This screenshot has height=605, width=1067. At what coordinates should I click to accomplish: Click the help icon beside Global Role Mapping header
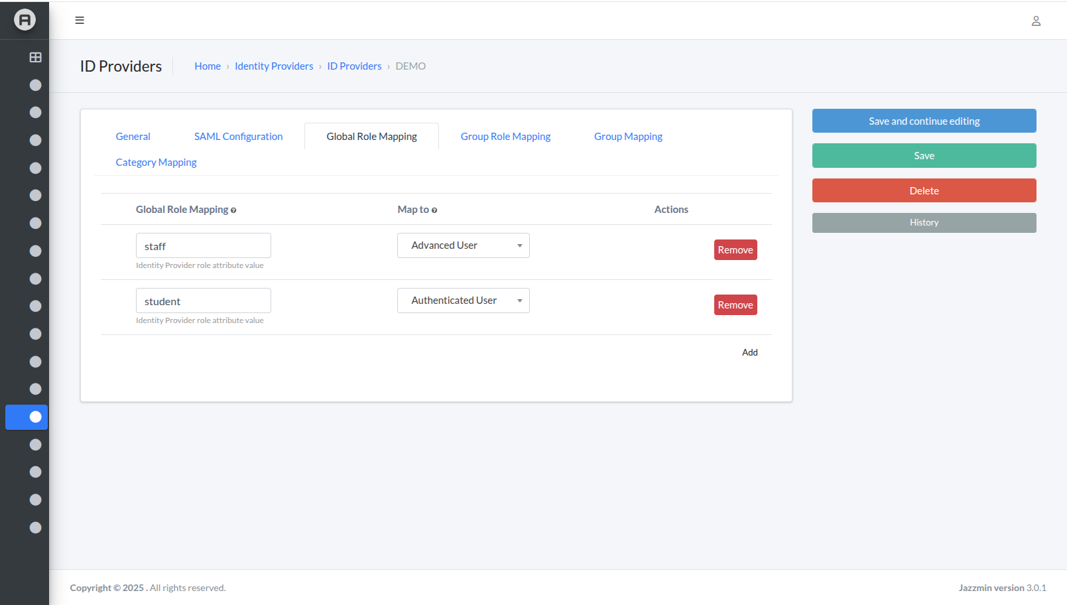233,210
